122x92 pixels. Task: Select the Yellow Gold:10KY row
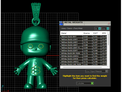84,39
